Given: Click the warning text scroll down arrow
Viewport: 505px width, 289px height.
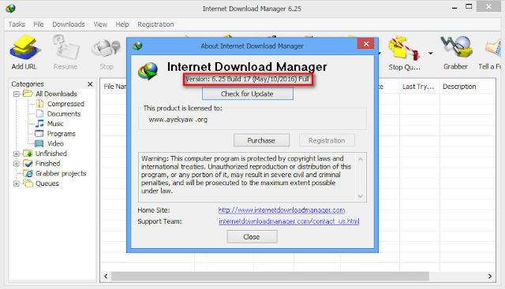Looking at the screenshot, I should pos(361,196).
